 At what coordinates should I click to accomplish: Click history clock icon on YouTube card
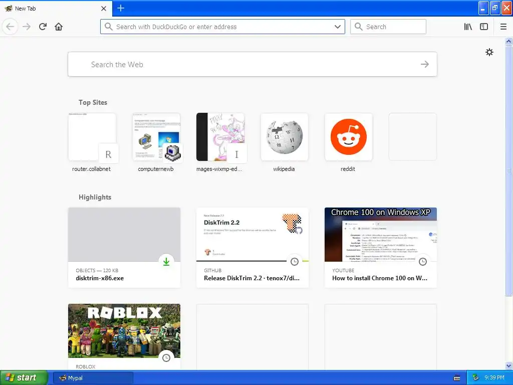tap(423, 261)
